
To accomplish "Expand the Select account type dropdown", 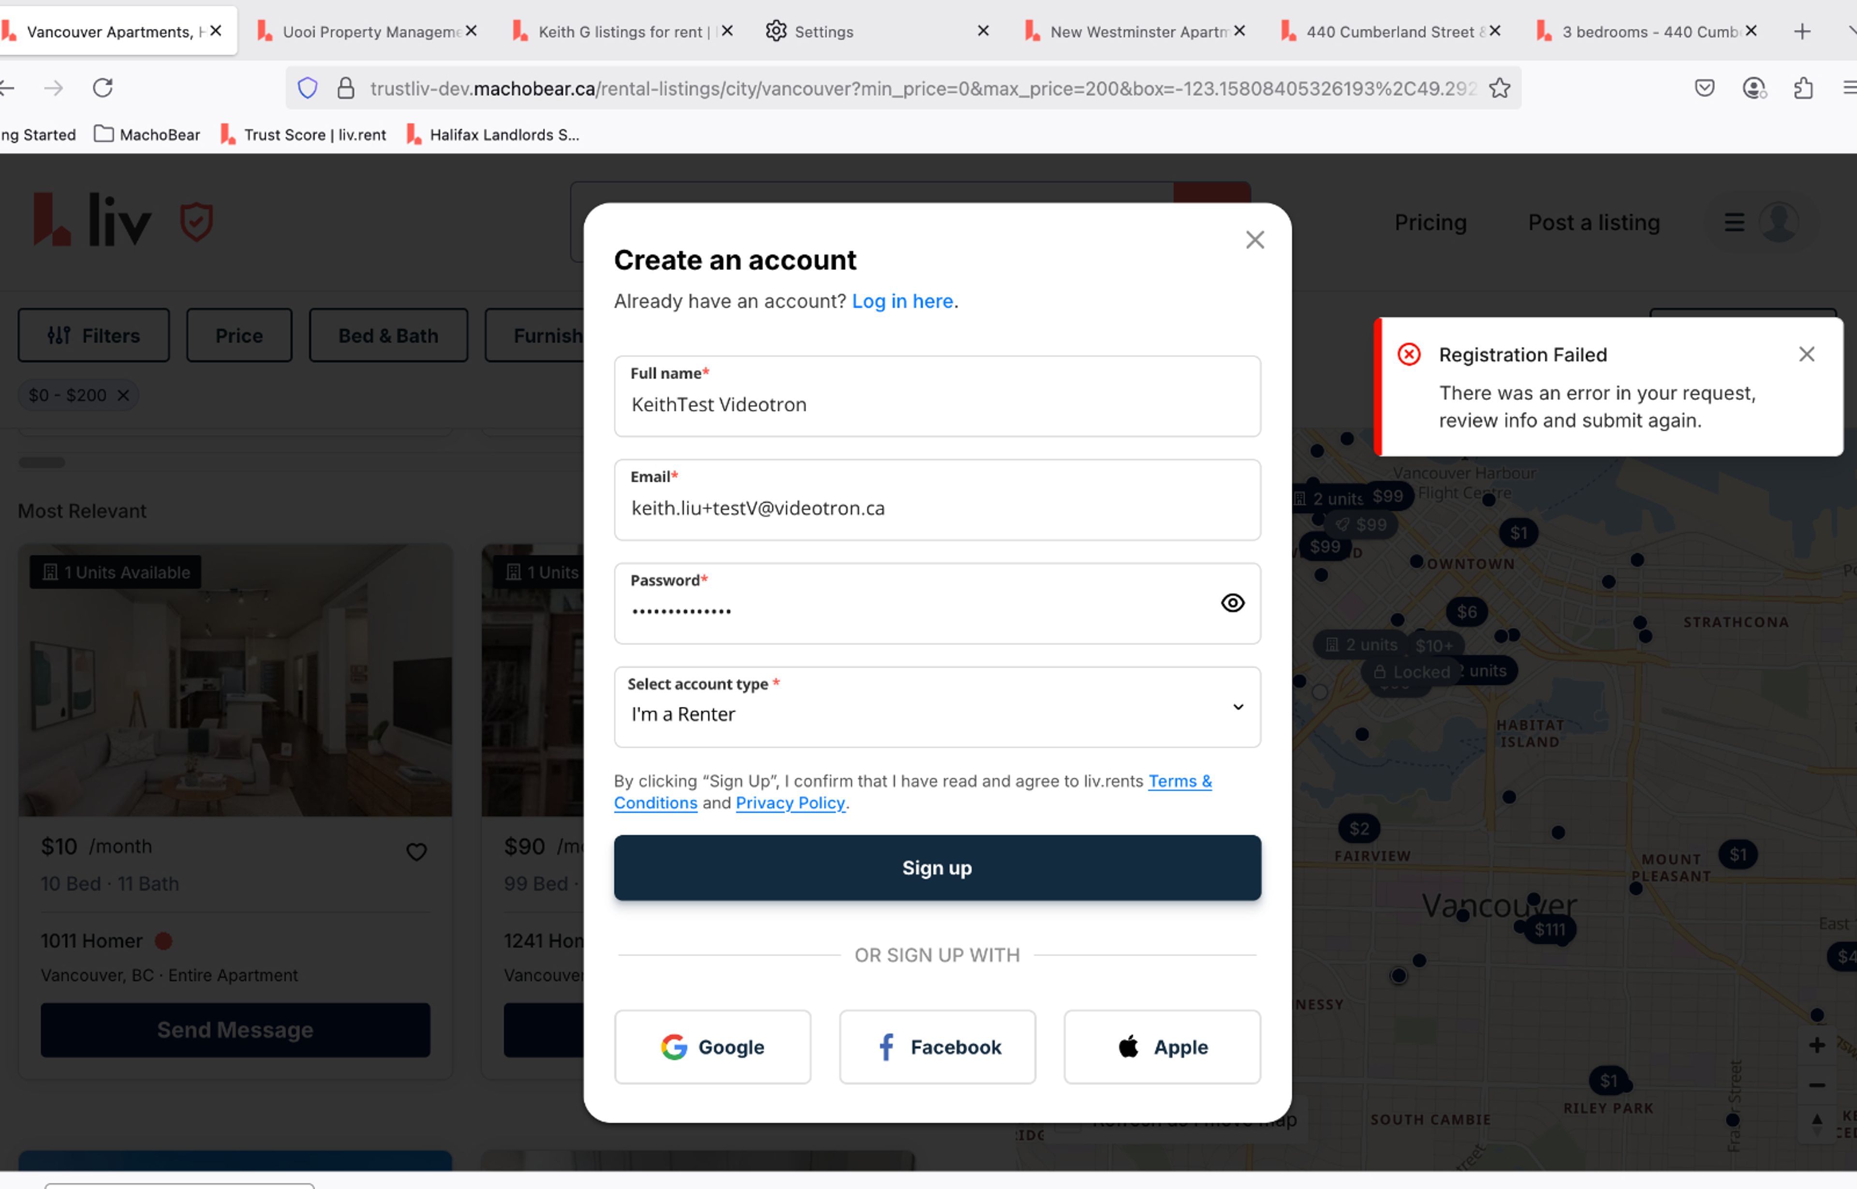I will point(937,707).
